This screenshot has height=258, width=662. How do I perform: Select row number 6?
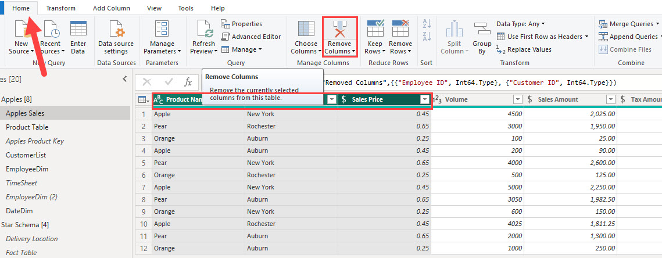[x=144, y=175]
